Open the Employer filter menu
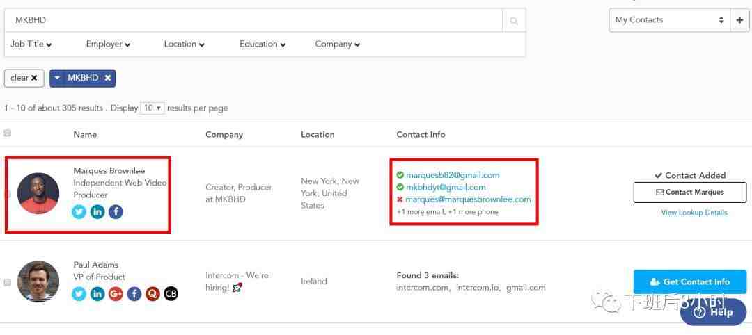Viewport: 752px width, 335px height. click(x=108, y=44)
